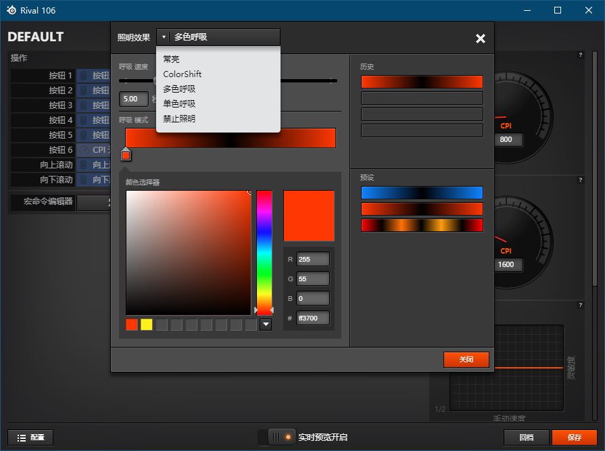Select 单色呼吸 from the effect list

(x=180, y=104)
